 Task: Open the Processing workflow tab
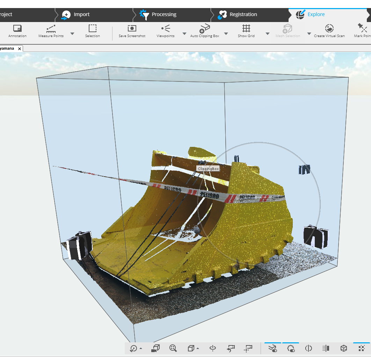[163, 14]
